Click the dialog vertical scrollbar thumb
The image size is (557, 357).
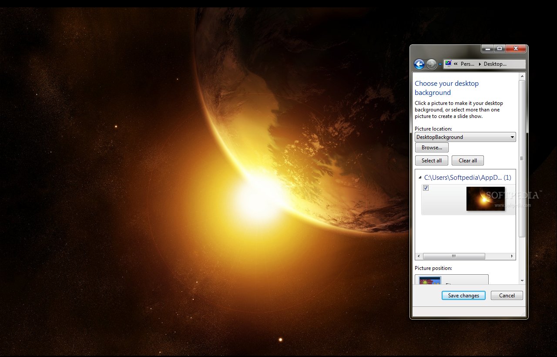(x=522, y=158)
